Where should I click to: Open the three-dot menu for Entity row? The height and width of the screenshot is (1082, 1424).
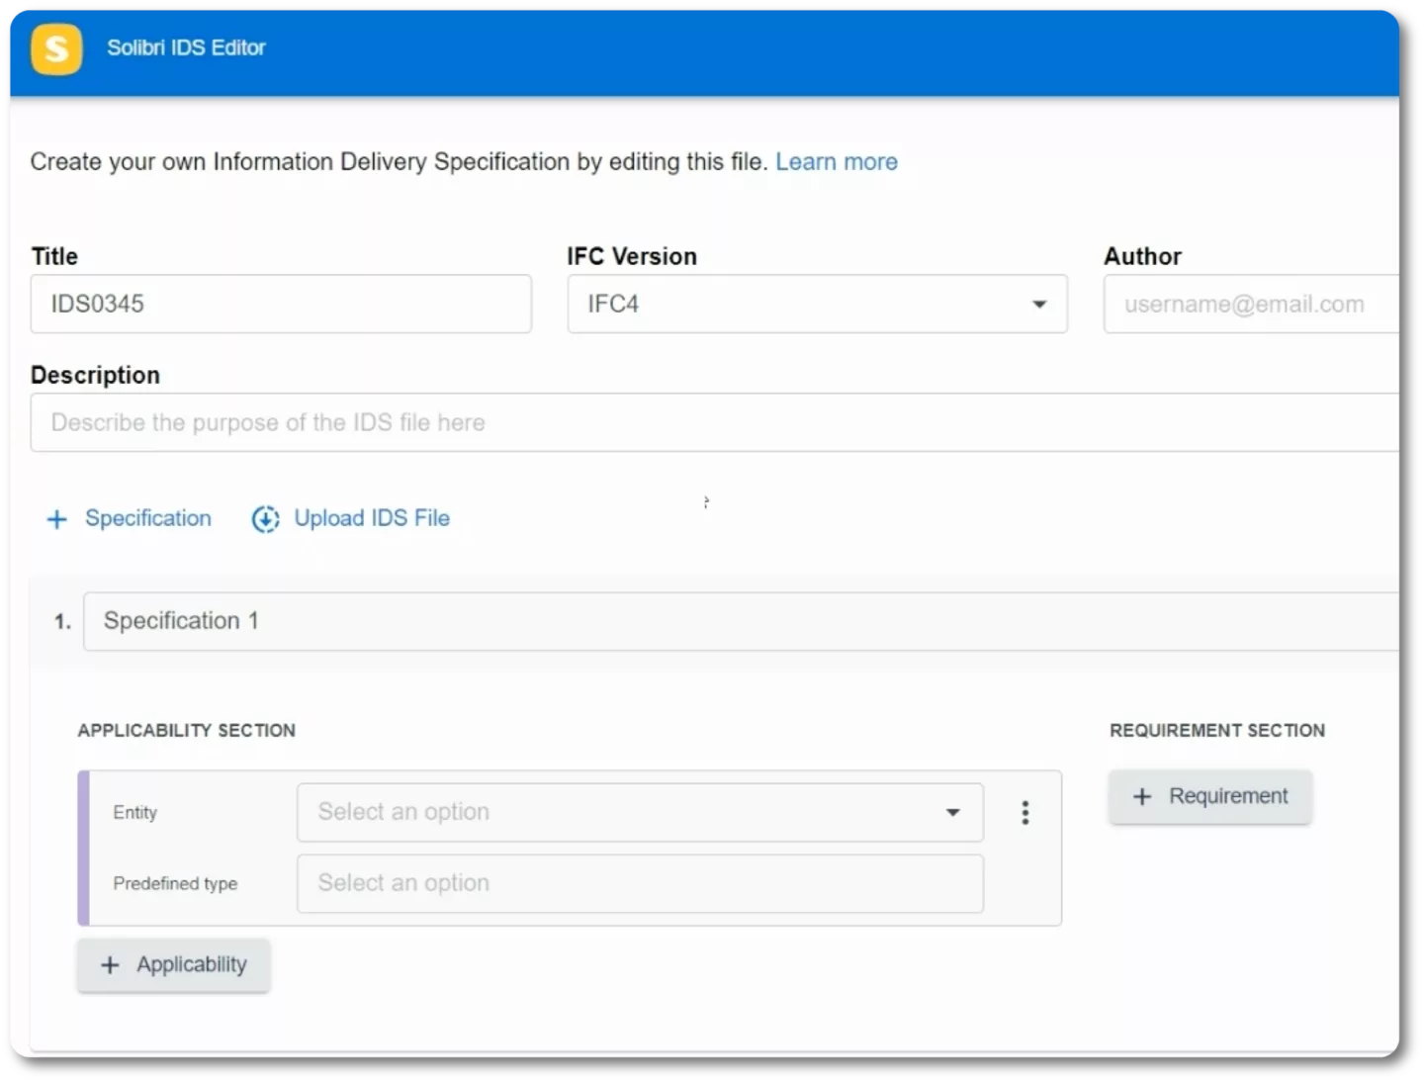coord(1025,813)
